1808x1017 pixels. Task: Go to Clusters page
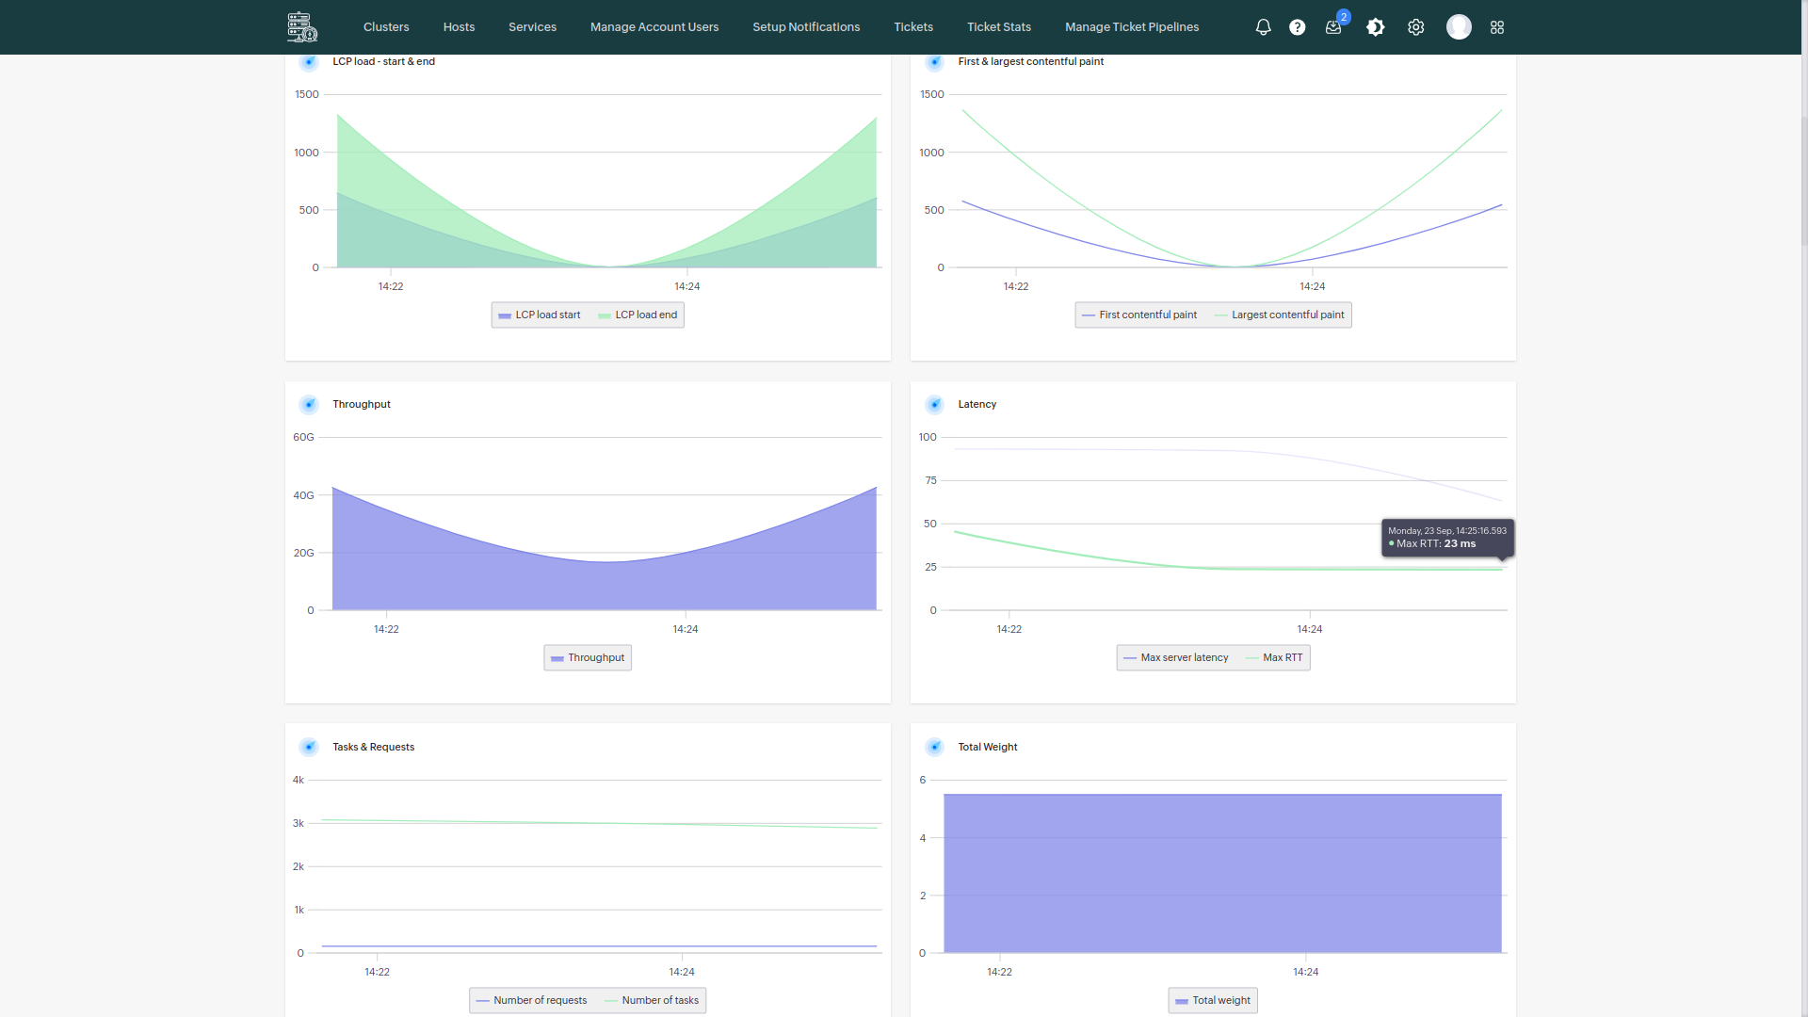tap(386, 27)
